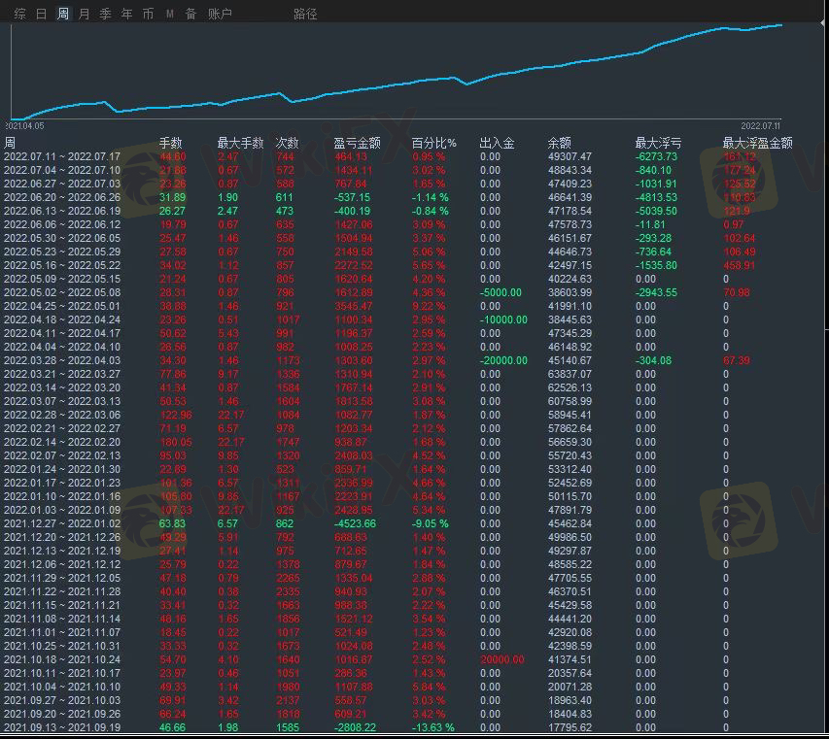
Task: Switch to the 综 summary tab
Action: pyautogui.click(x=19, y=14)
